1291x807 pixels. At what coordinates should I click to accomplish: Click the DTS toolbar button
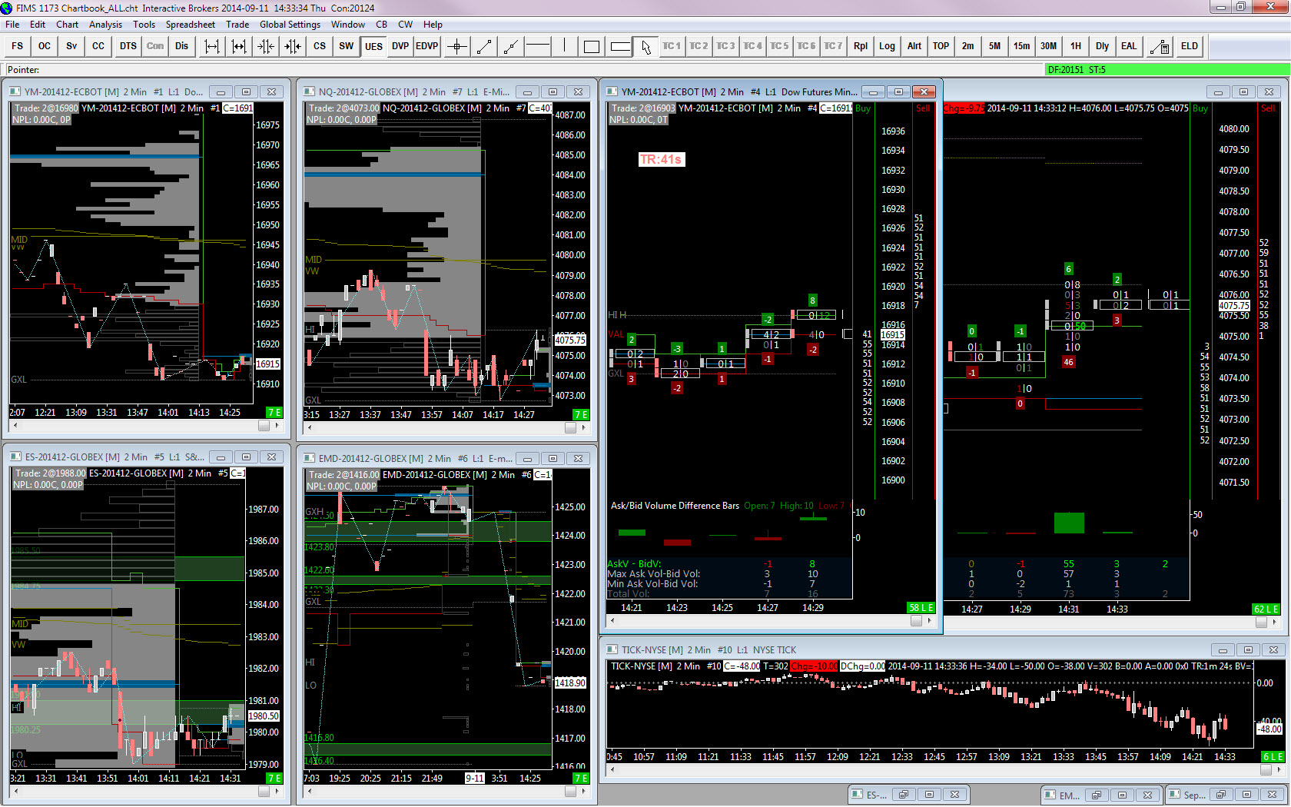128,46
